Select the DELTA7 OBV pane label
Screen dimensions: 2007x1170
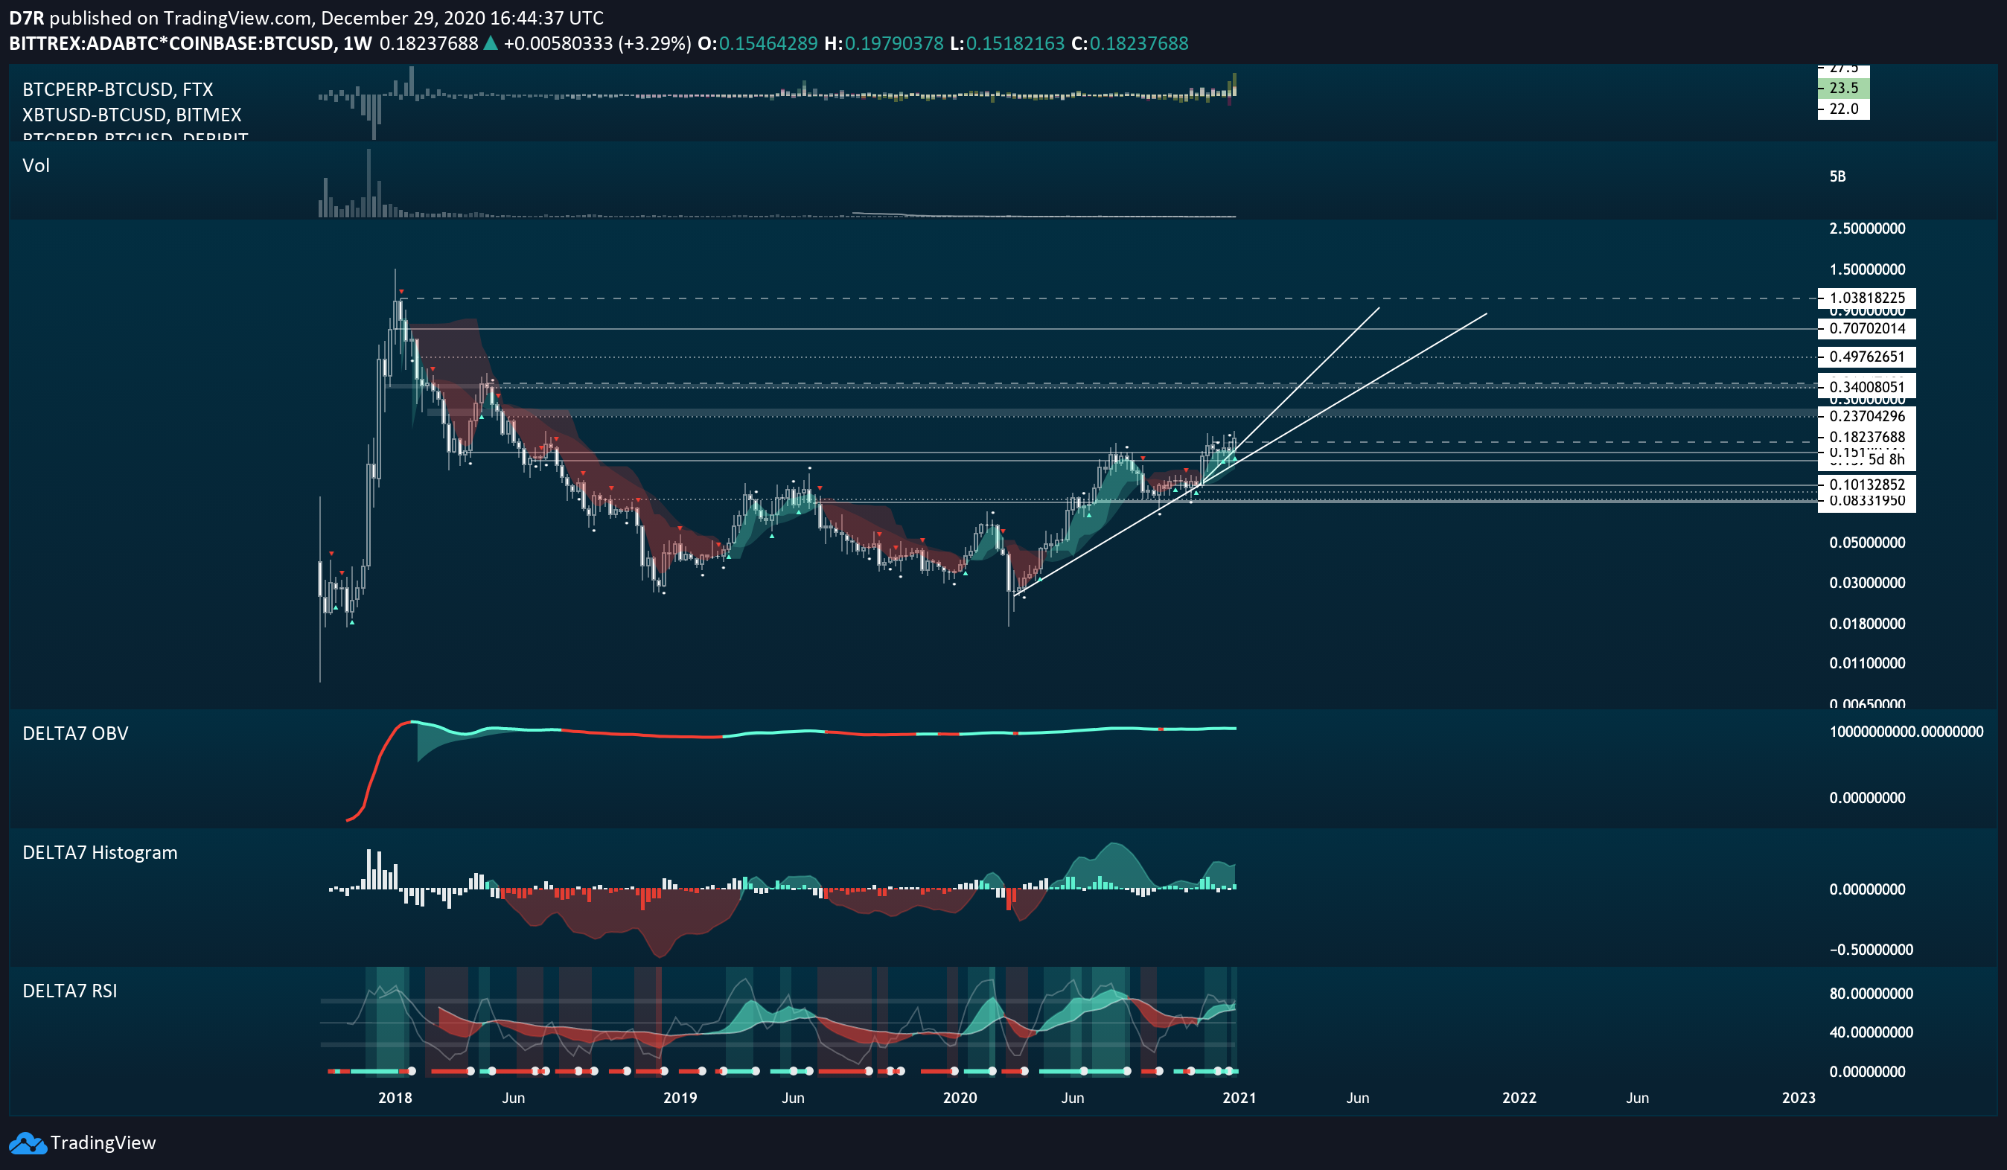[76, 734]
